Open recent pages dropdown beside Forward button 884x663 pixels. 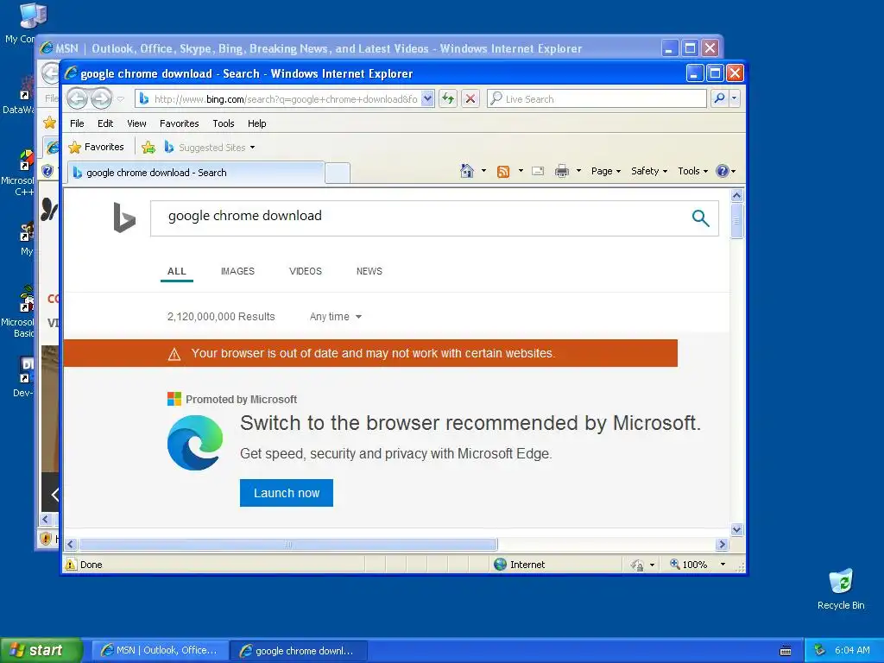tap(121, 99)
